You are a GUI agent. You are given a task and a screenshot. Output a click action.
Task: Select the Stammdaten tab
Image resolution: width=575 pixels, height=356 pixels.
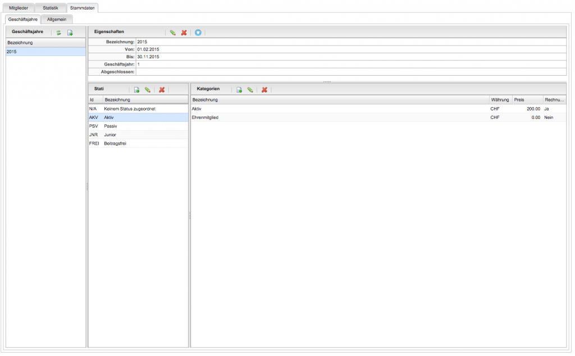coord(82,8)
